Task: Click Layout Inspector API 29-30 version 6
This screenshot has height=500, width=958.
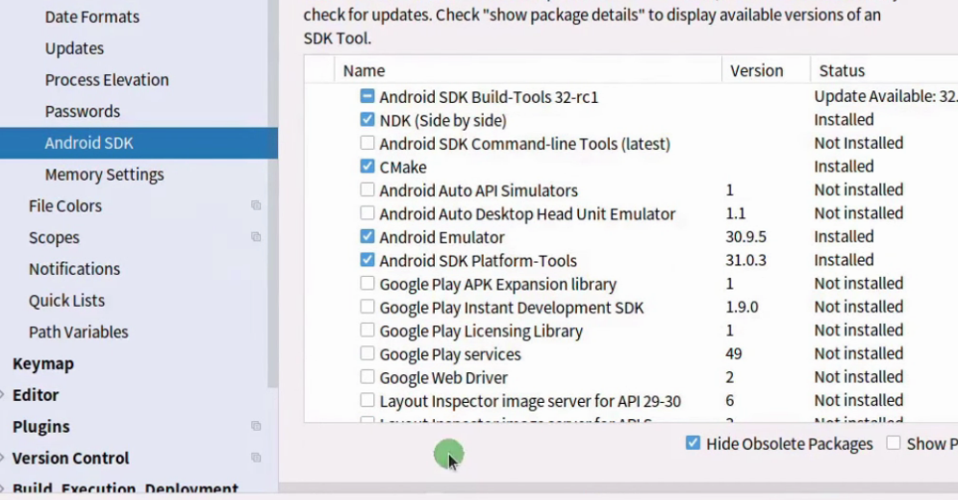Action: pyautogui.click(x=729, y=401)
